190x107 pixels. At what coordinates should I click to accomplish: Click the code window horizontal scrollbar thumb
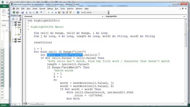click(x=37, y=104)
